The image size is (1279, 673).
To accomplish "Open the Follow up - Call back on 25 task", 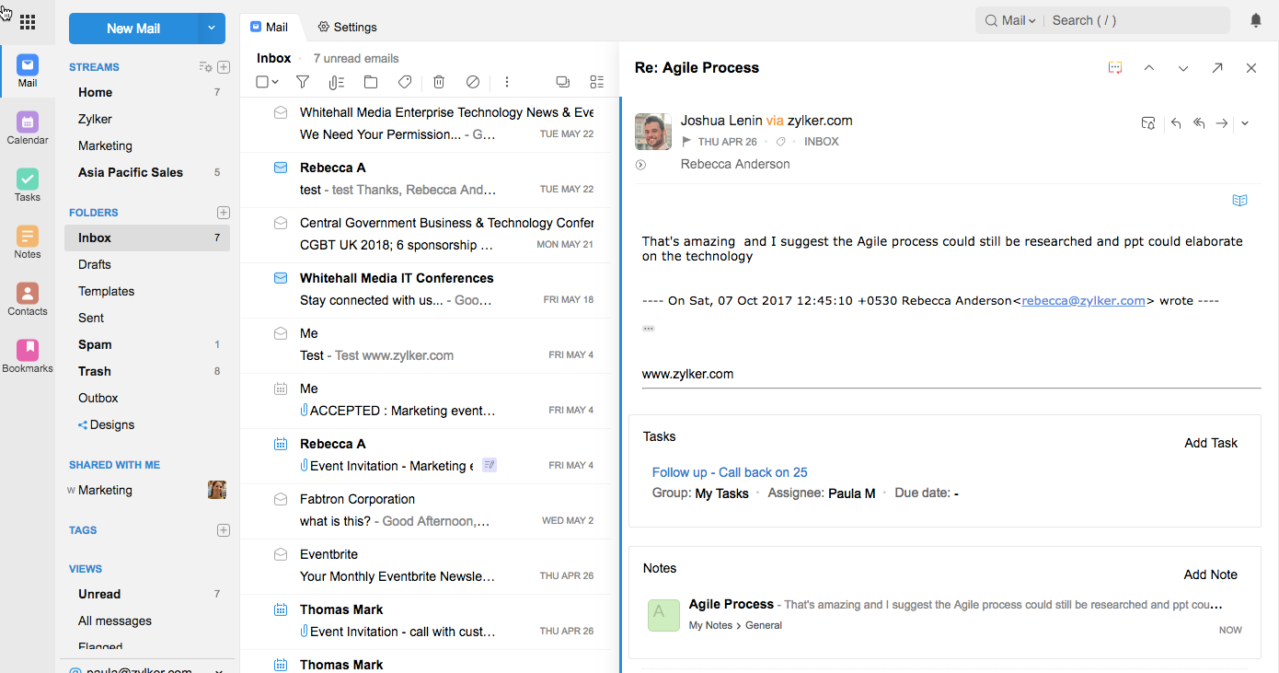I will pyautogui.click(x=730, y=472).
